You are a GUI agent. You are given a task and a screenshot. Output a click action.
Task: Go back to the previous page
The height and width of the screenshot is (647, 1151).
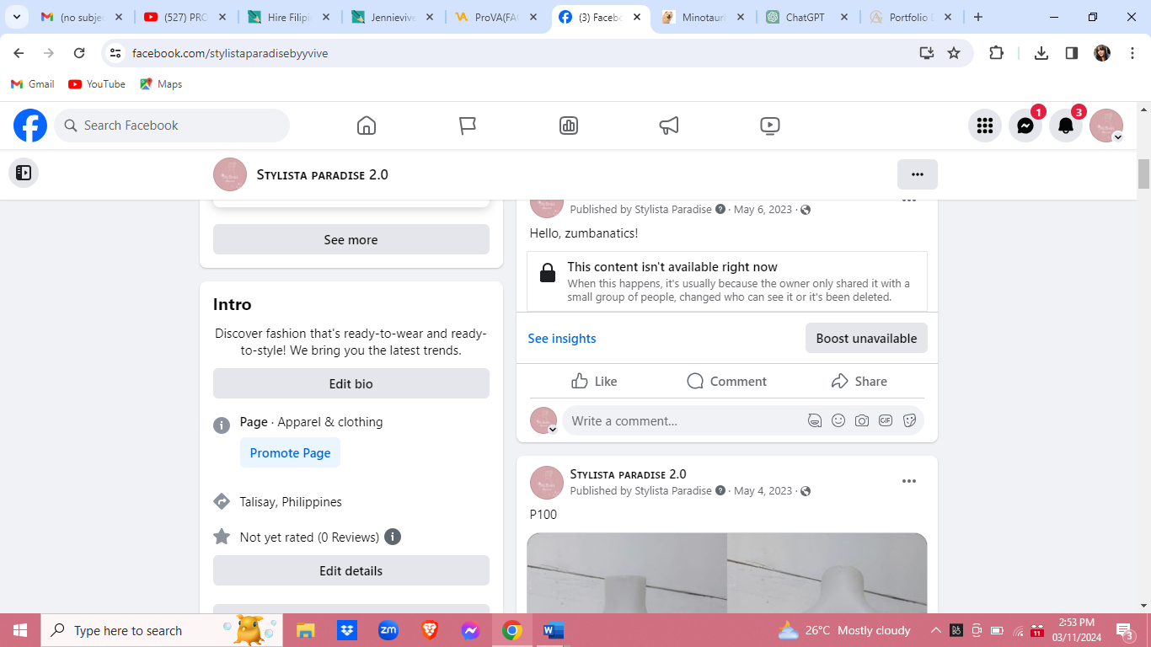click(x=19, y=53)
